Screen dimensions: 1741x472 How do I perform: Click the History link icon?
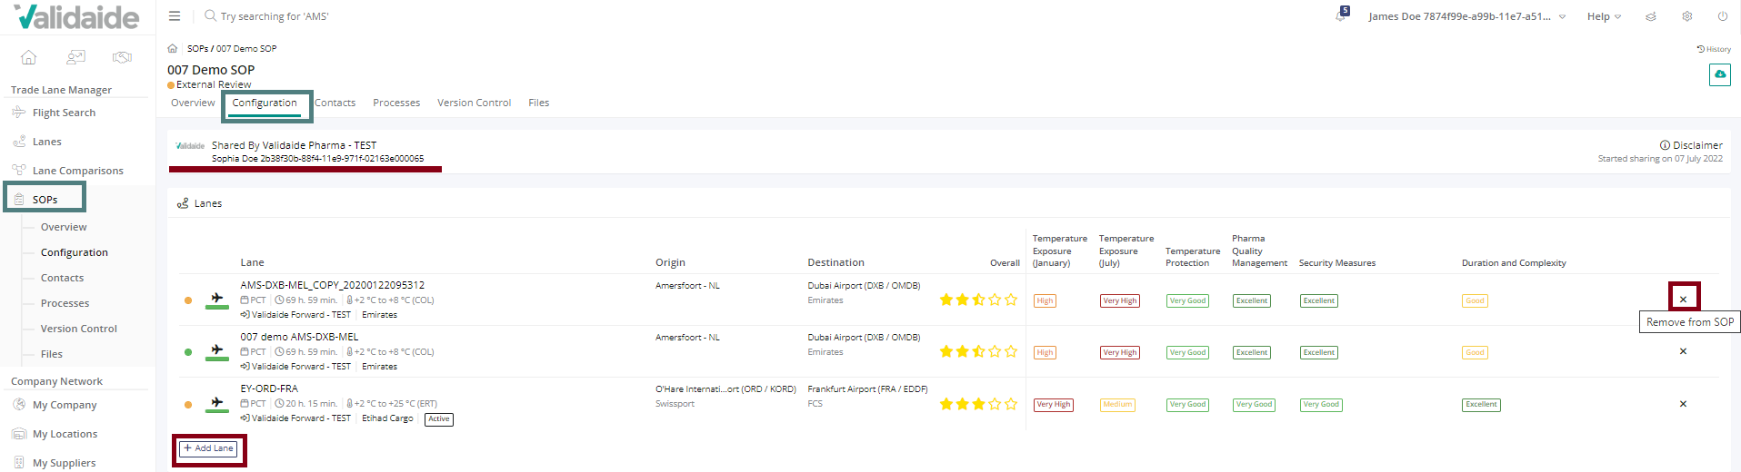point(1714,49)
